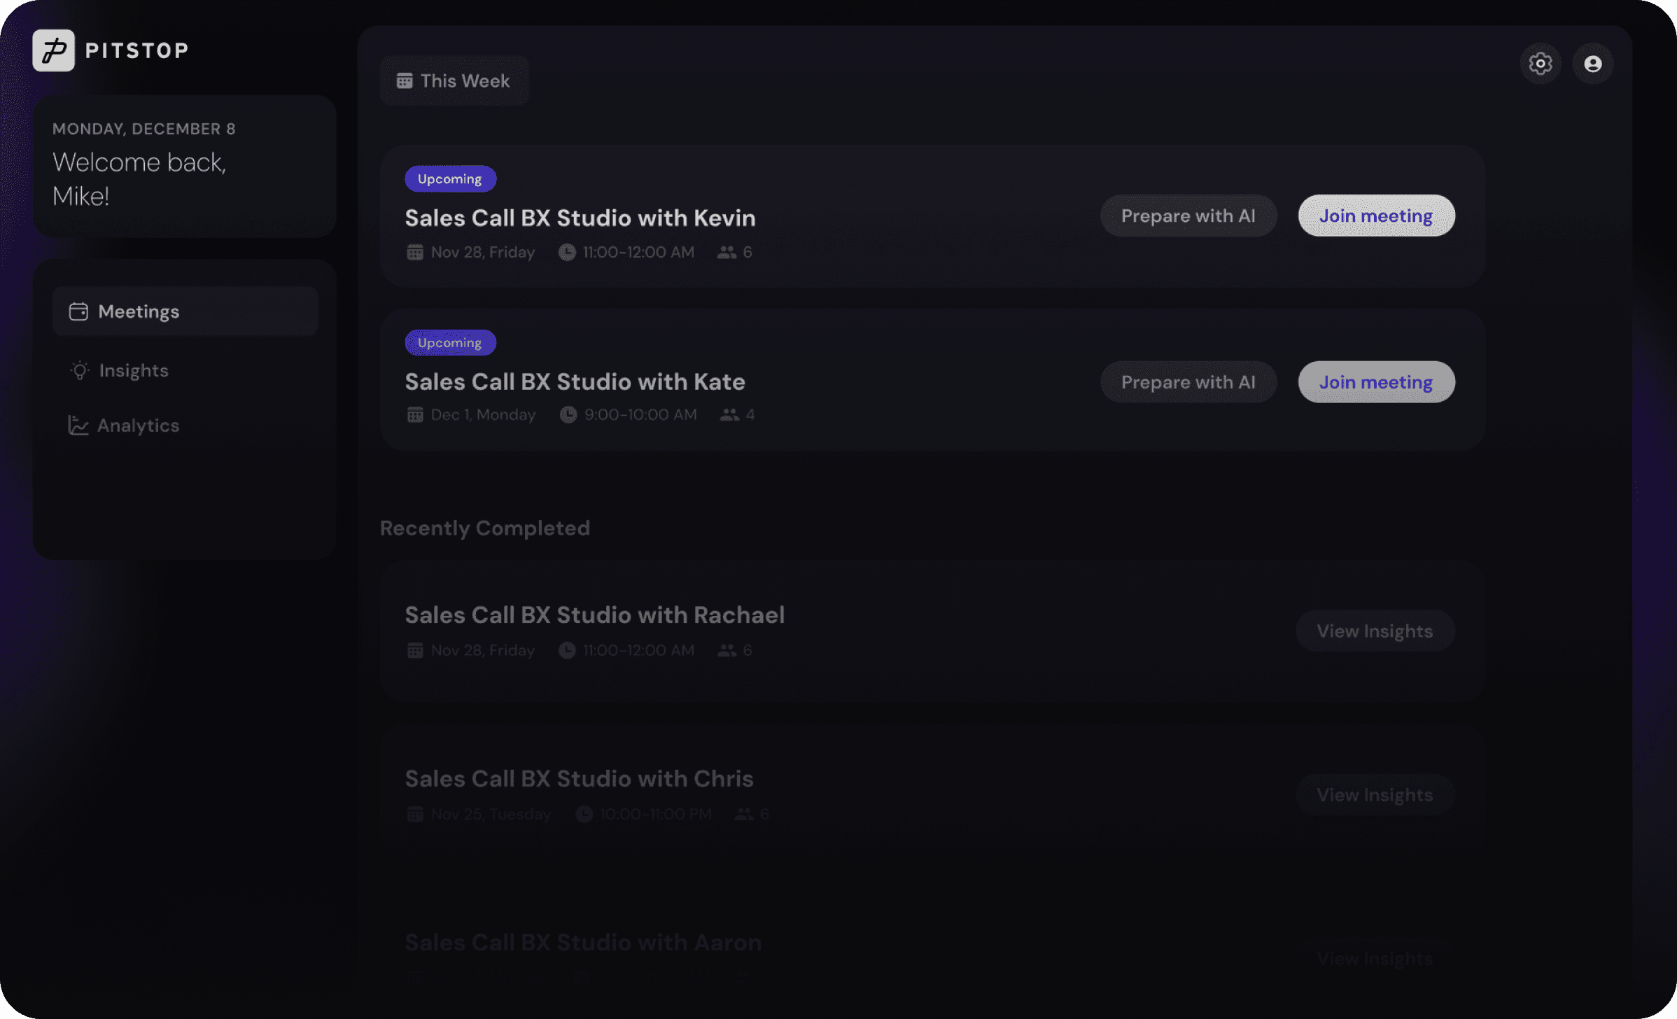The height and width of the screenshot is (1019, 1677).
Task: Join the meeting with Kevin
Action: (1375, 216)
